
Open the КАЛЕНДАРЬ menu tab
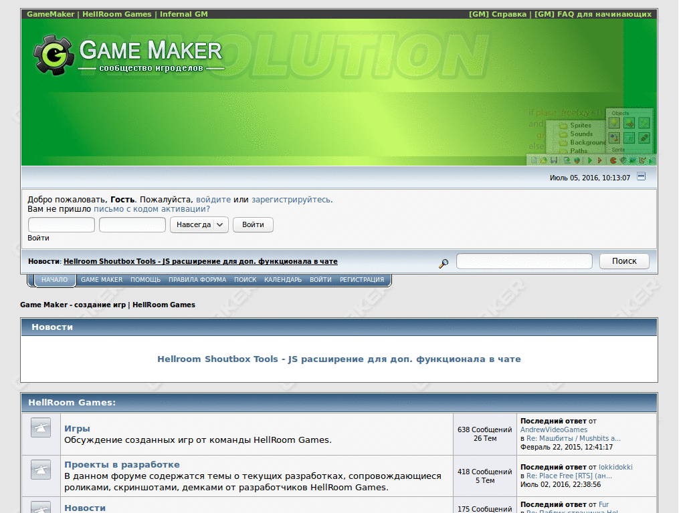(x=283, y=280)
